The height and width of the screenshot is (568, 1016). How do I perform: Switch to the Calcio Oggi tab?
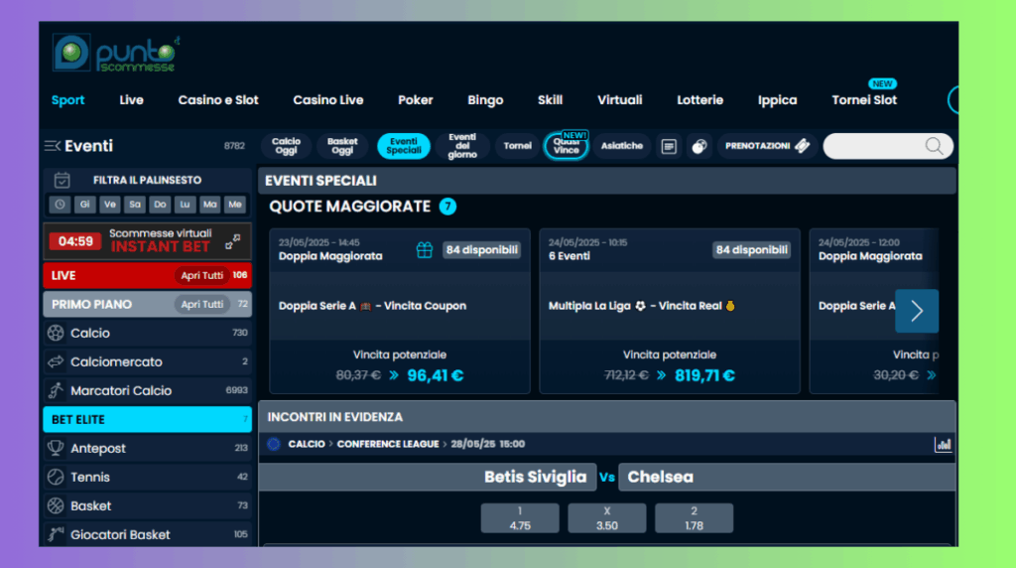coord(286,146)
